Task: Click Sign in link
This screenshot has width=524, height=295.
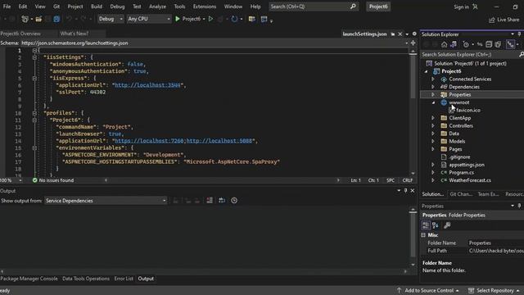Action: [x=461, y=7]
